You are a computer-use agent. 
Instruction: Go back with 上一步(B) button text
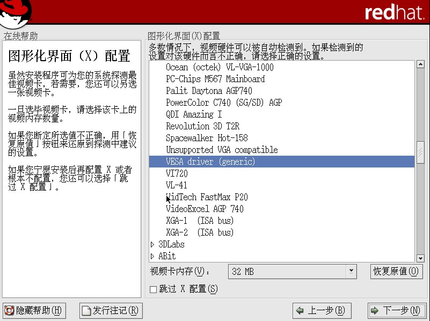click(x=326, y=311)
